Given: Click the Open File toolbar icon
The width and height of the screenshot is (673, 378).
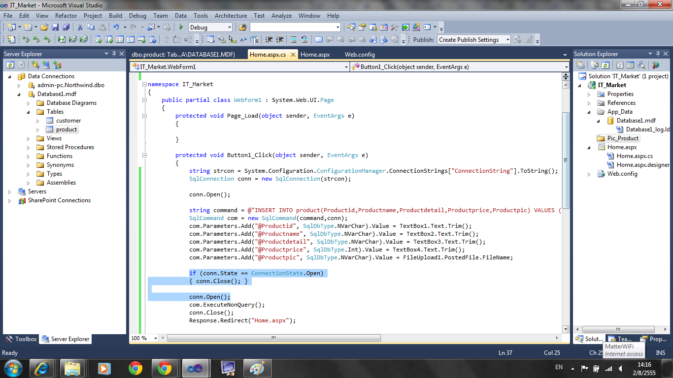Looking at the screenshot, I should pos(44,27).
